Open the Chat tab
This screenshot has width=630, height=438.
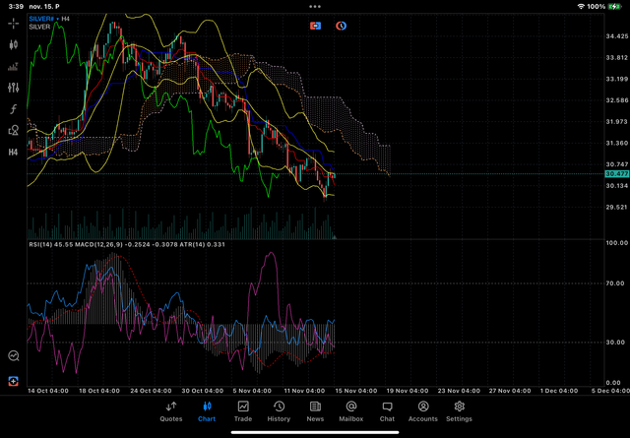(x=387, y=411)
